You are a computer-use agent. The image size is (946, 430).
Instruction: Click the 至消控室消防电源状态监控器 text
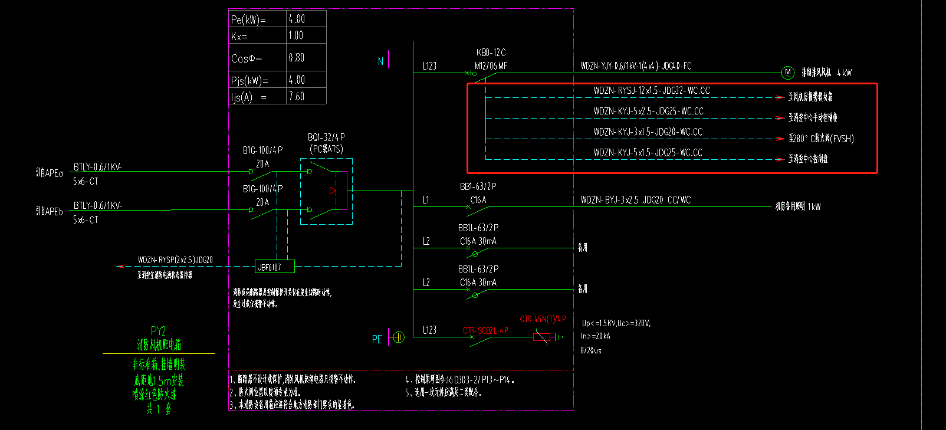pos(165,275)
